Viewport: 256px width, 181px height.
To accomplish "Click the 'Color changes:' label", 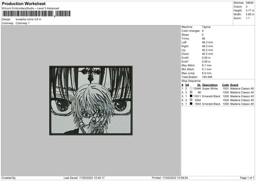I will tap(191, 31).
